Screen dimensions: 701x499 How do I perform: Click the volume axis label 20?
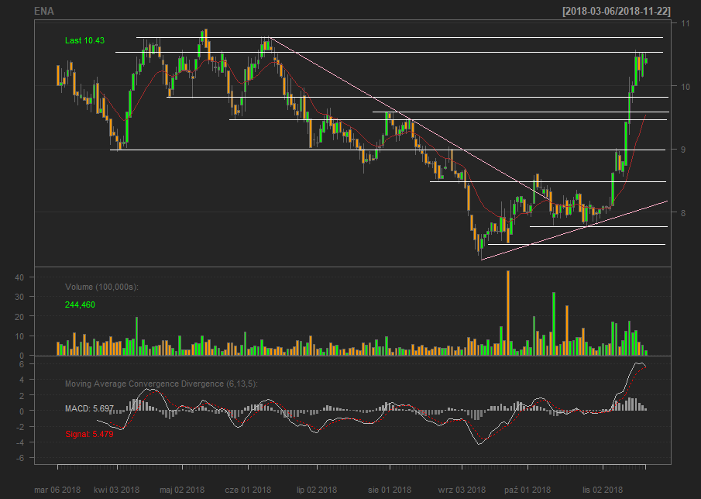pos(19,316)
